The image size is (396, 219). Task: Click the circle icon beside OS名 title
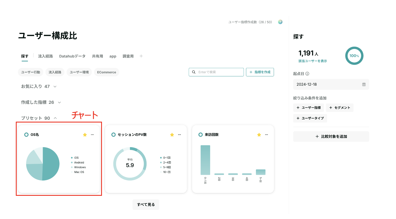(27, 135)
